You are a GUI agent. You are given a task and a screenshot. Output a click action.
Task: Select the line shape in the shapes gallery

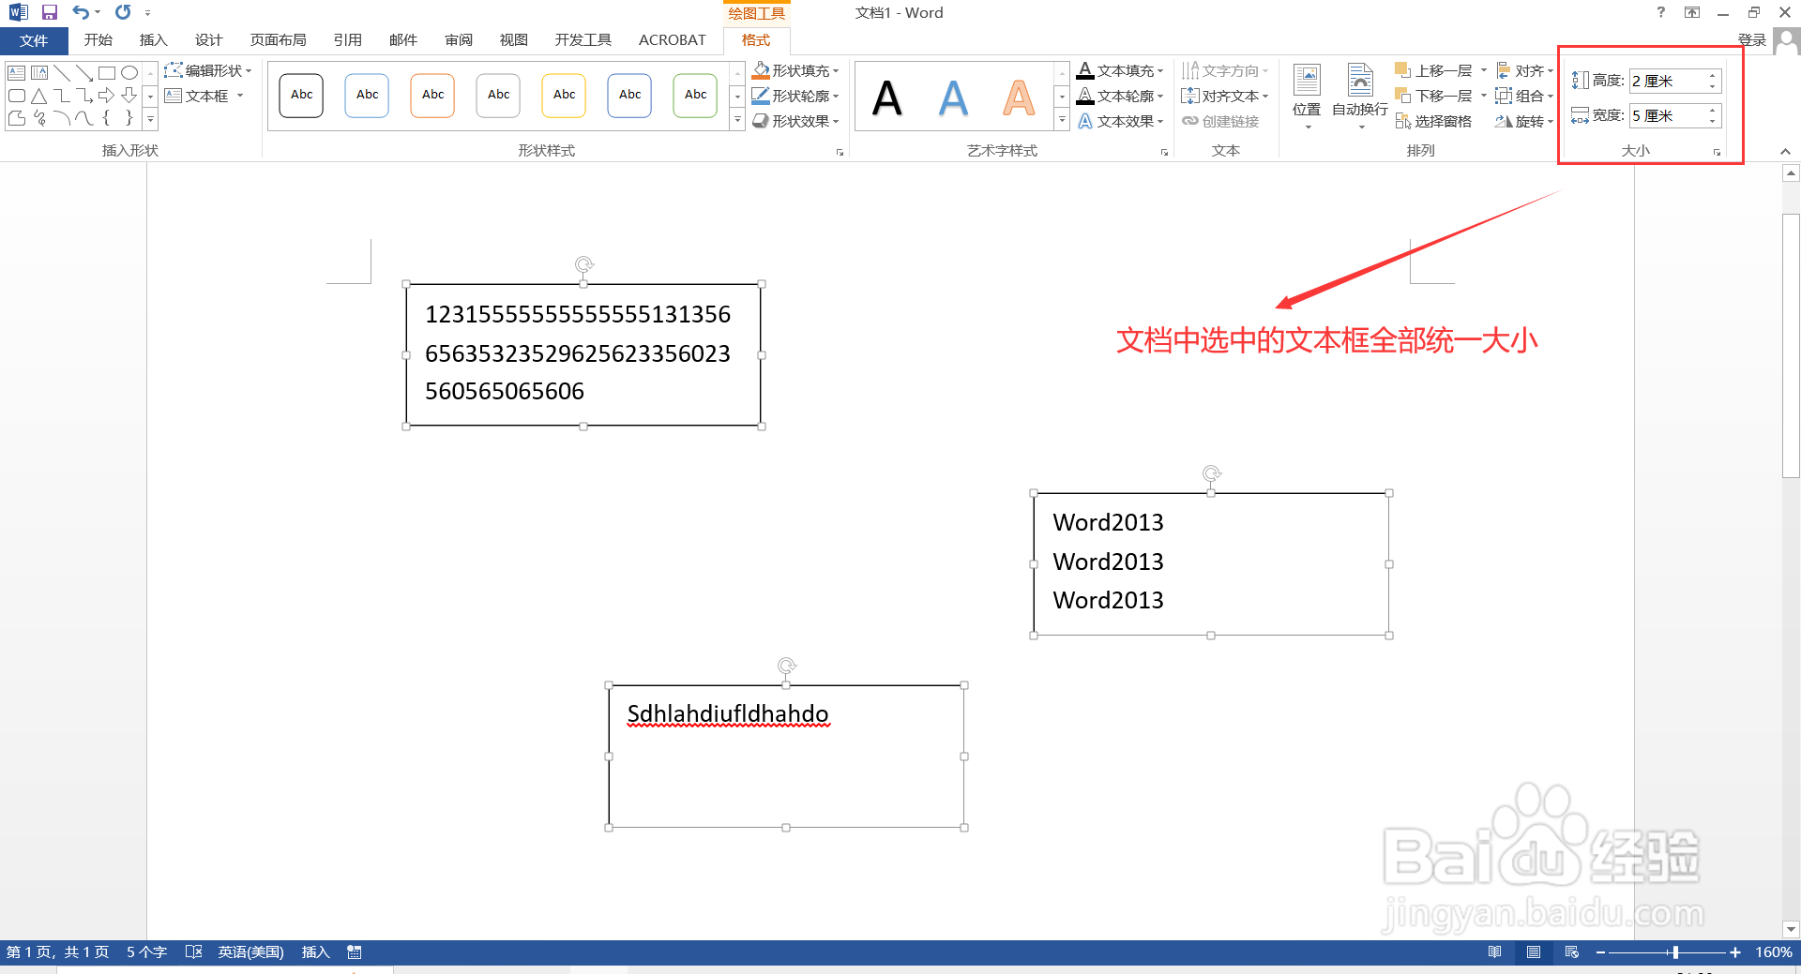click(62, 72)
